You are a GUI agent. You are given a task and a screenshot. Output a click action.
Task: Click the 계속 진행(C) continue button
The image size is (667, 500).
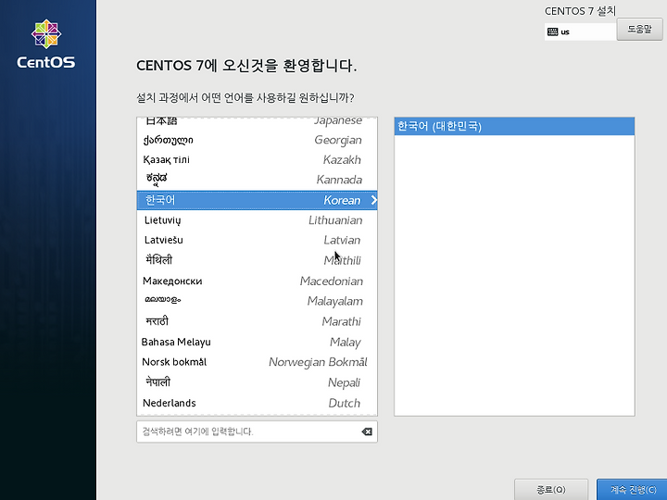633,490
